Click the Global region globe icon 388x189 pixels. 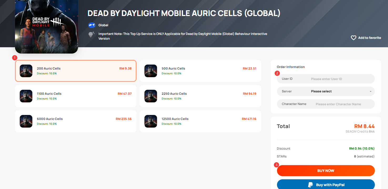pos(92,25)
